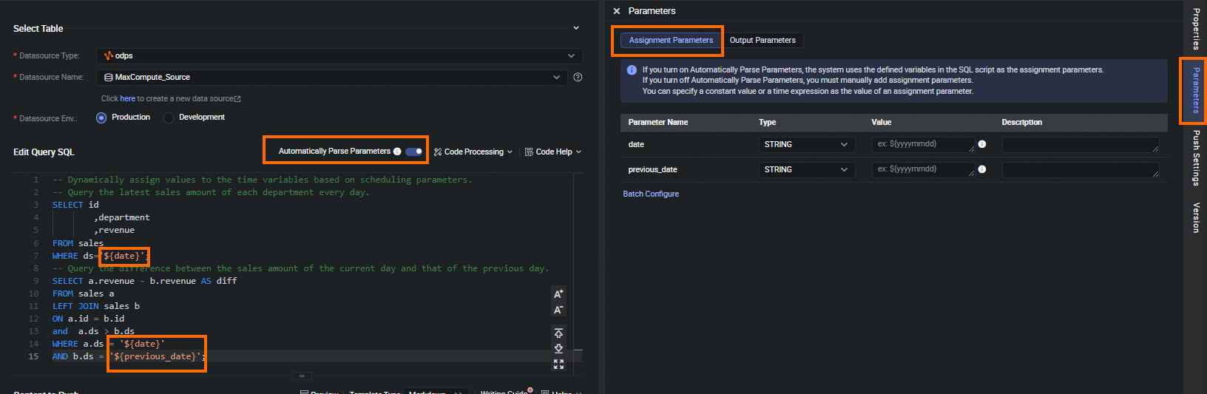Viewport: 1207px width, 394px height.
Task: Click the 'date' parameter name cell
Action: pos(636,144)
